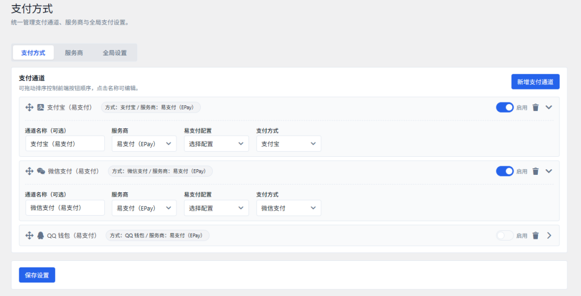The image size is (581, 296).
Task: Click the QQ penguin logo icon
Action: click(41, 235)
